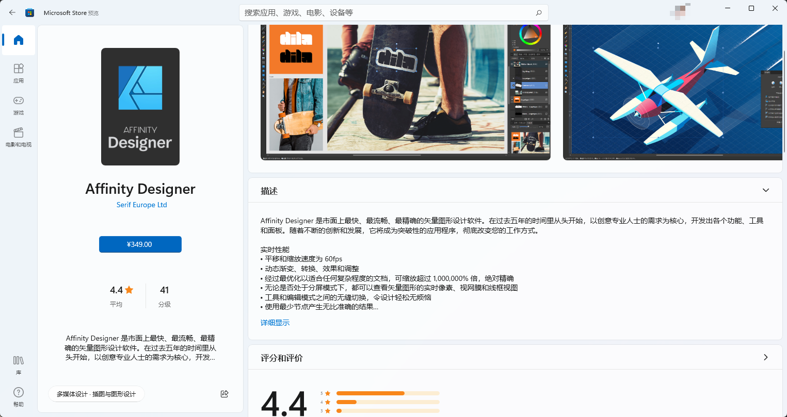This screenshot has height=417, width=787.
Task: Click the 41 ratings count
Action: [x=165, y=290]
